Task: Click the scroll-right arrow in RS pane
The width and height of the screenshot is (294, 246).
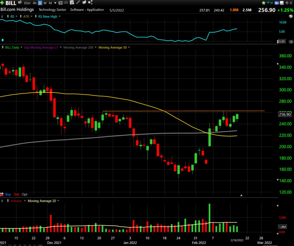Action: click(291, 42)
